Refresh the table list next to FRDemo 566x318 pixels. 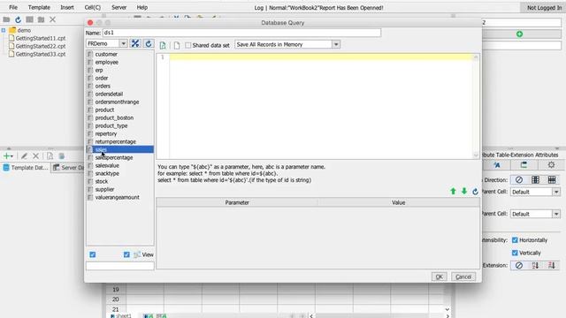149,43
